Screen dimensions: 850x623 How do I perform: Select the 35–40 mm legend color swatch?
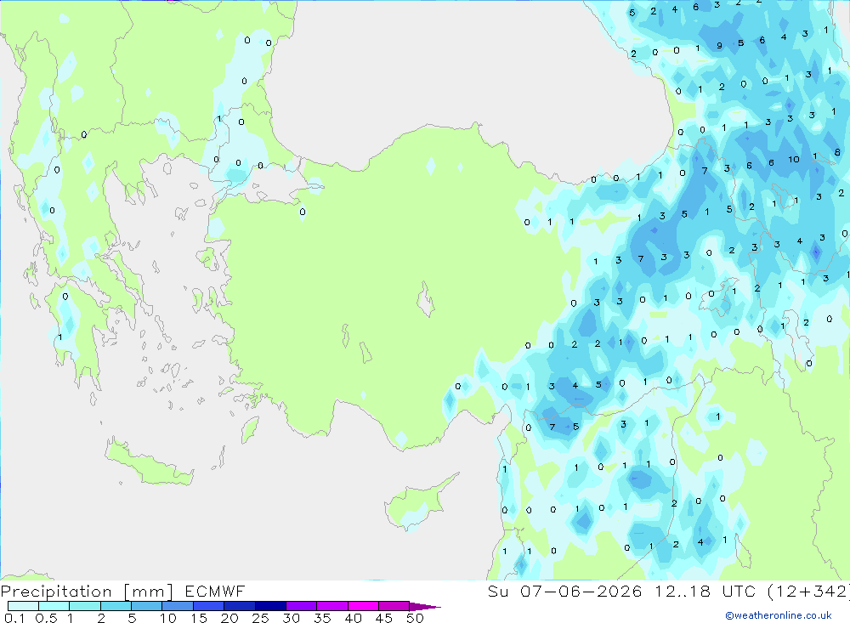(332, 606)
